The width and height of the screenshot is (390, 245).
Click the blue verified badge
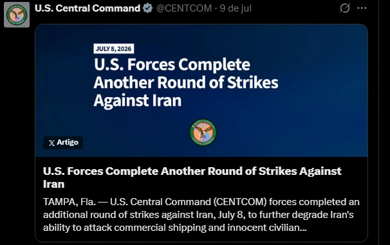(x=148, y=8)
